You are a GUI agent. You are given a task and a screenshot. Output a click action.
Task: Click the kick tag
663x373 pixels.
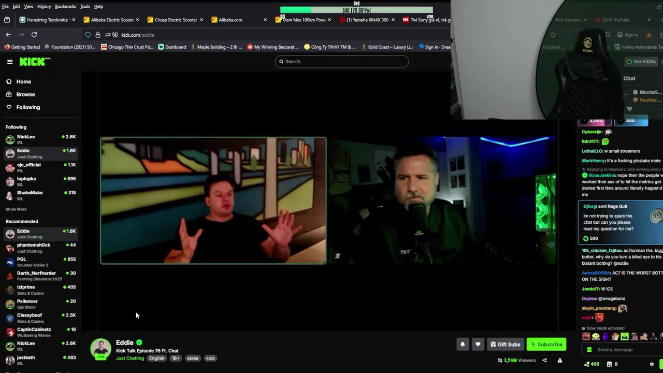(210, 358)
